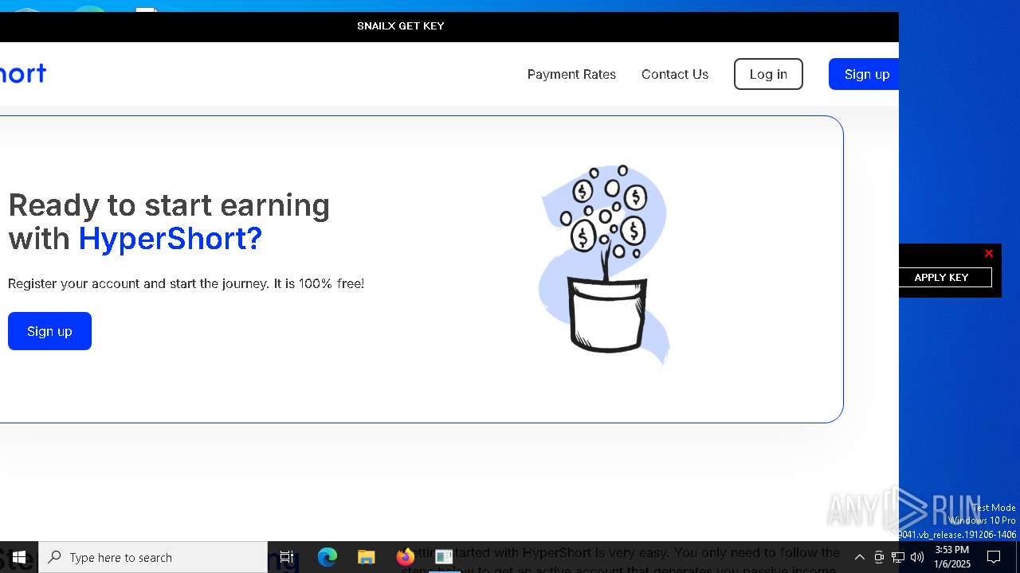The image size is (1020, 573).
Task: Open the volume control in the tray
Action: (x=917, y=557)
